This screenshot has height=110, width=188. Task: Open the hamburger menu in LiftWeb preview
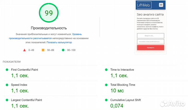coord(161,5)
